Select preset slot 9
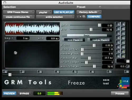The image size is (132, 100). [123, 24]
